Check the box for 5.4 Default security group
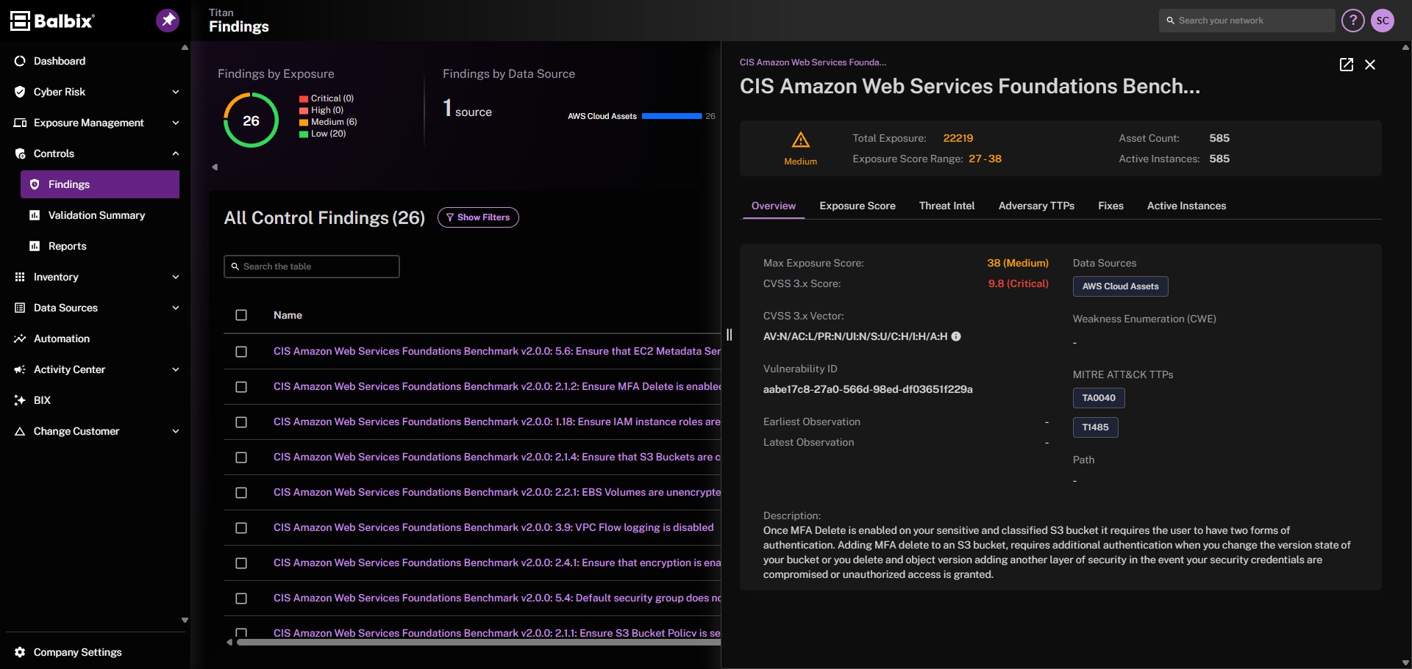The height and width of the screenshot is (669, 1412). tap(241, 599)
